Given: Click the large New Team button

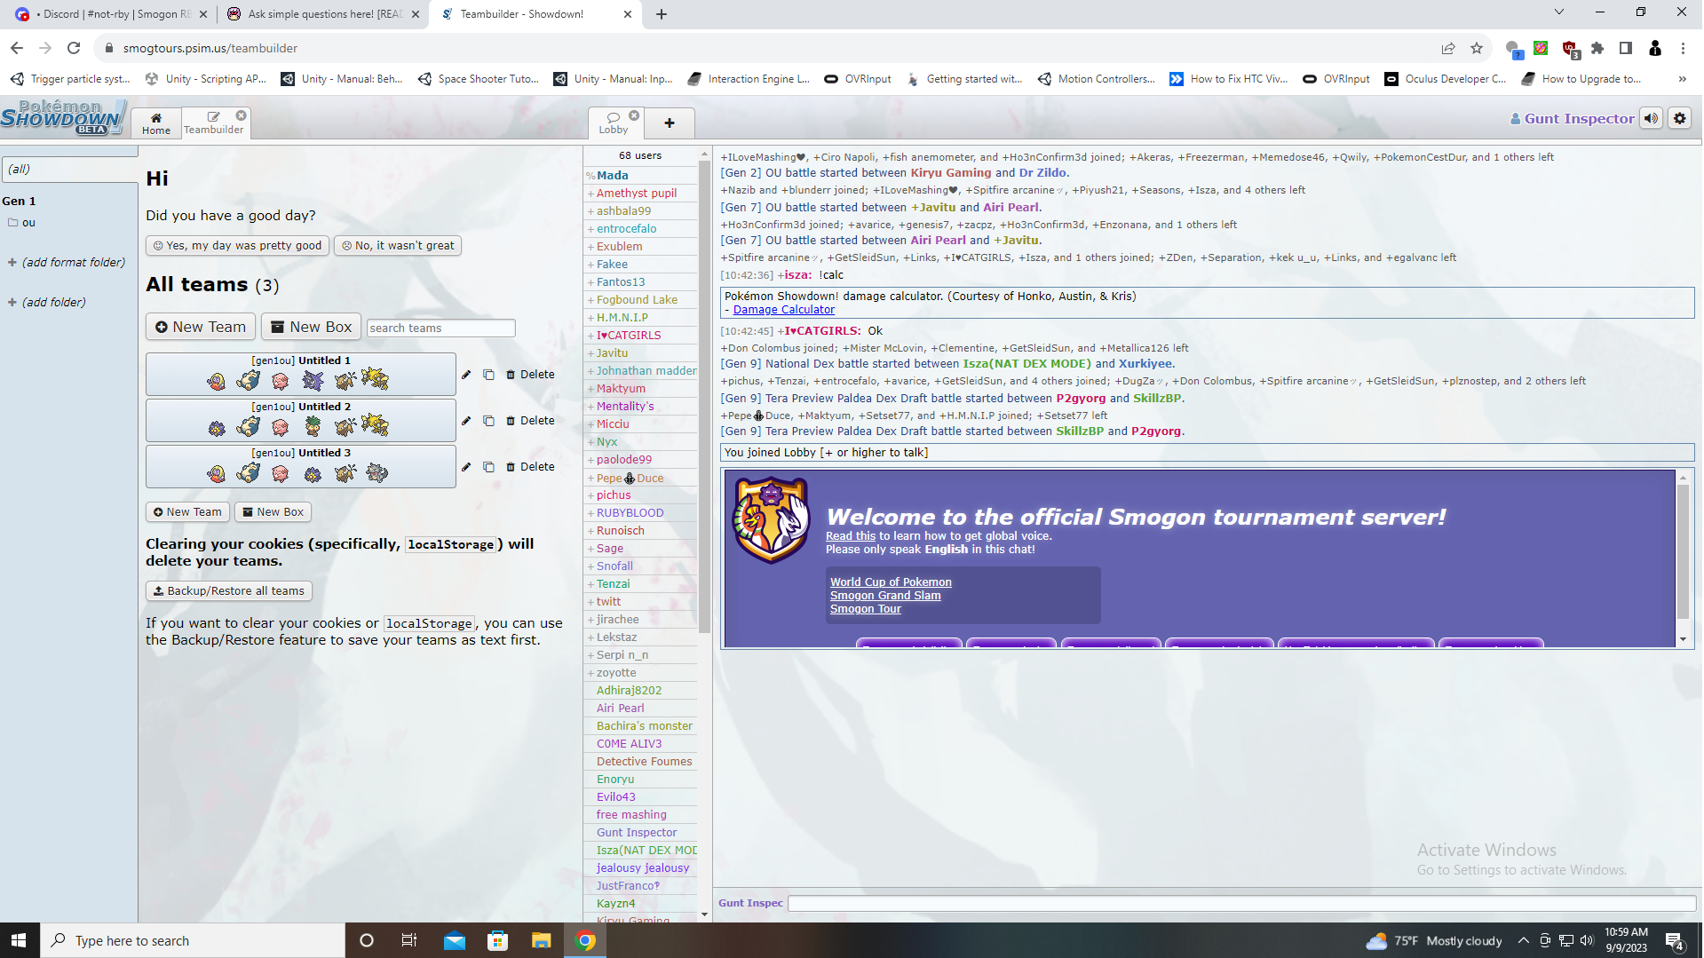Looking at the screenshot, I should pos(201,327).
